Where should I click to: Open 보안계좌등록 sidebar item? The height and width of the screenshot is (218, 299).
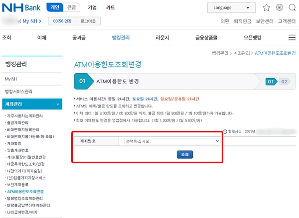click(x=17, y=185)
